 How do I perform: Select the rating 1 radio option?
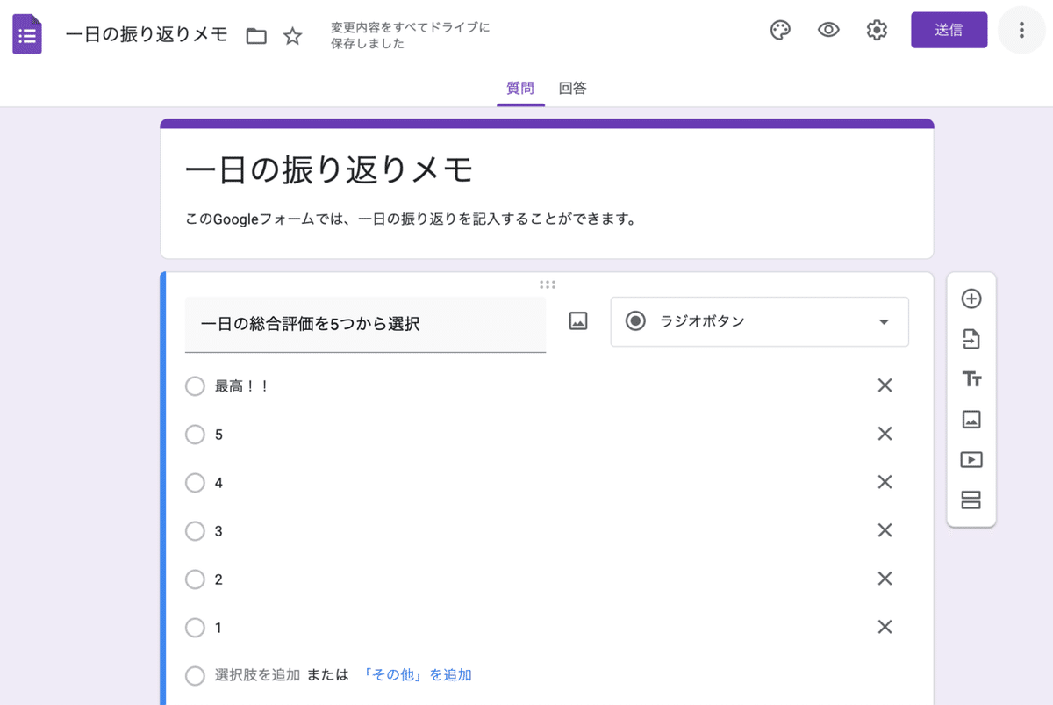click(195, 627)
